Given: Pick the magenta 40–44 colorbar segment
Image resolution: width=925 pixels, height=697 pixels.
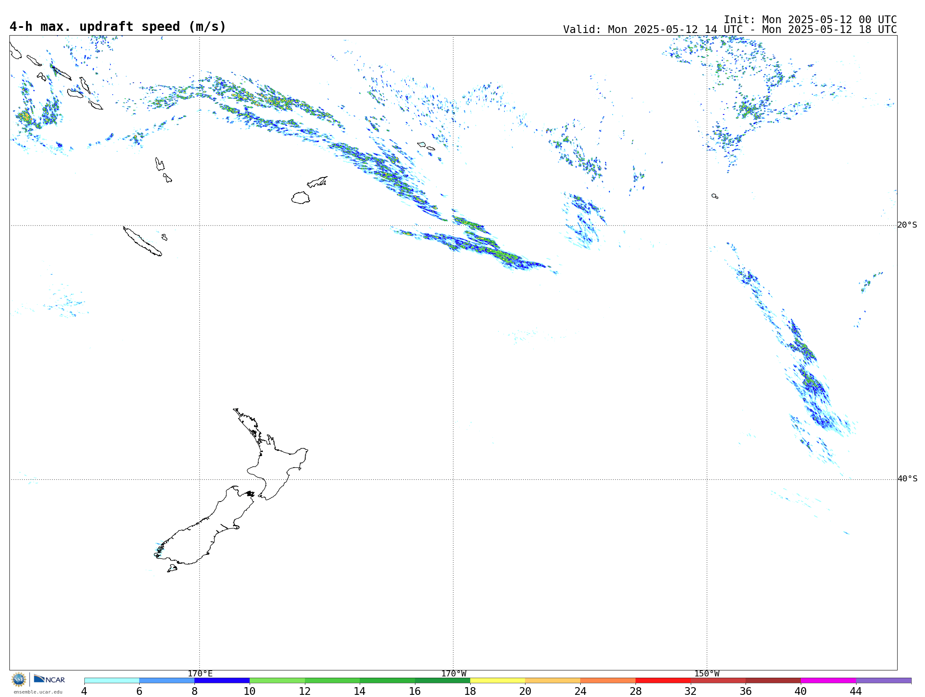Looking at the screenshot, I should point(829,681).
